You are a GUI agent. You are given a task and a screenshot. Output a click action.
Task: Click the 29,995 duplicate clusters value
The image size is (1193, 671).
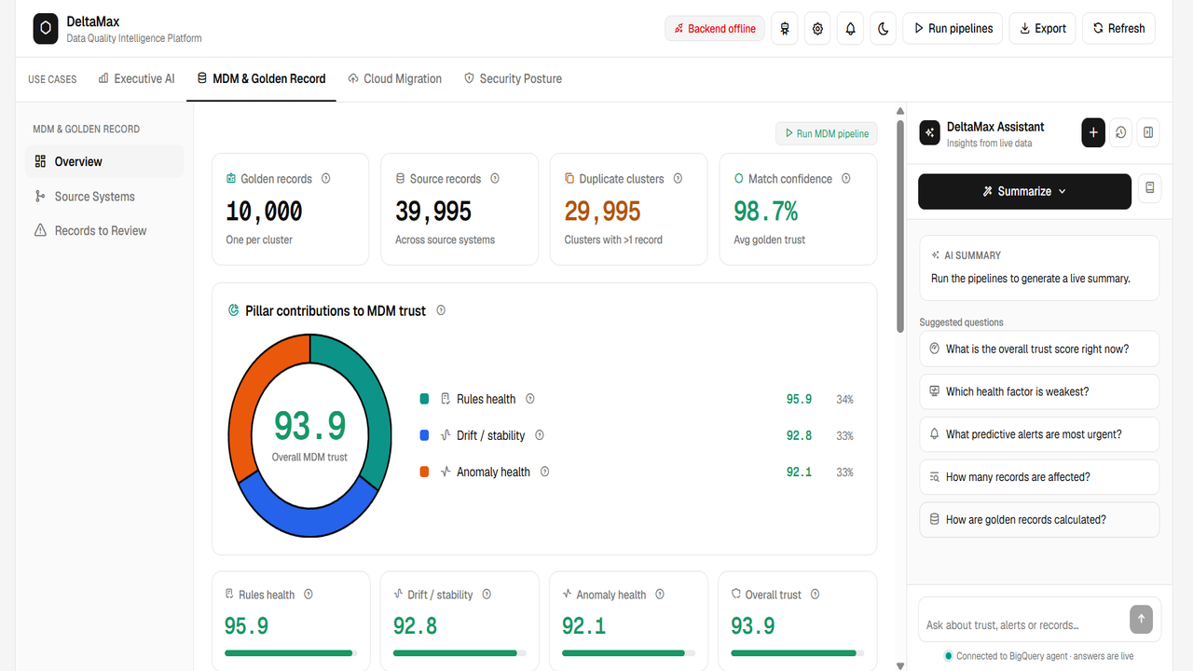coord(602,212)
